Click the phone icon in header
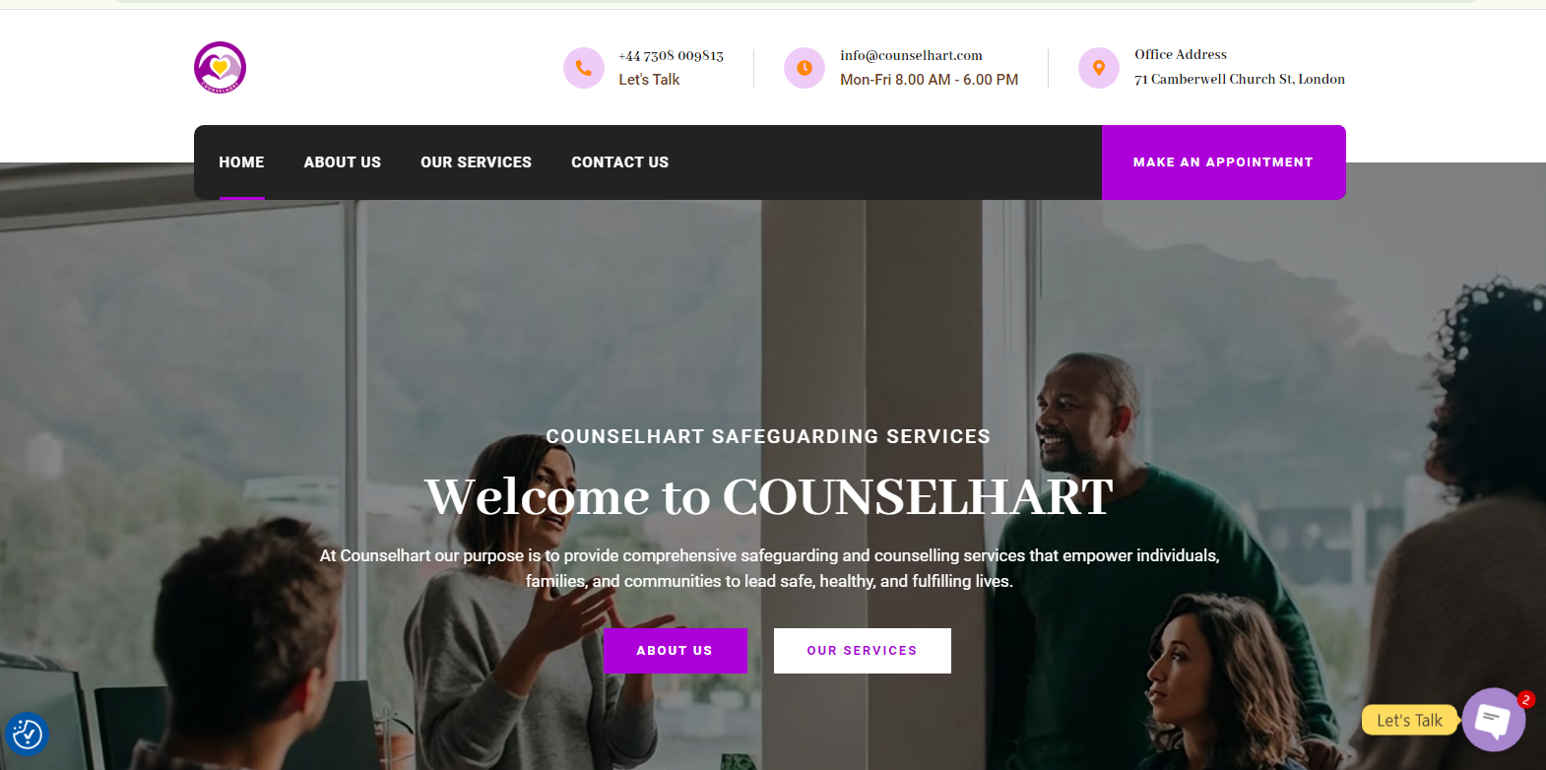1546x770 pixels. (x=584, y=68)
